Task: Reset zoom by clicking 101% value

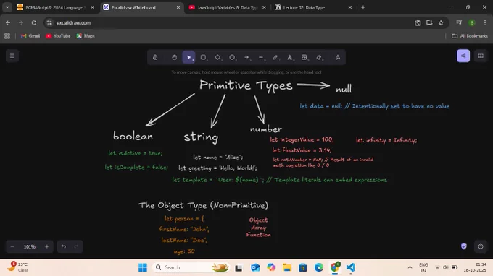Action: pyautogui.click(x=30, y=246)
